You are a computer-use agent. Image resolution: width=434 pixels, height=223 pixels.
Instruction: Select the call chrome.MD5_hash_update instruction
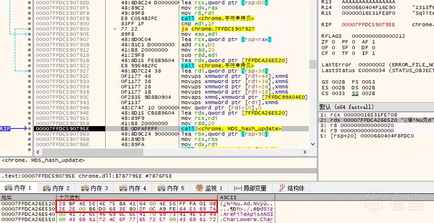(231, 128)
